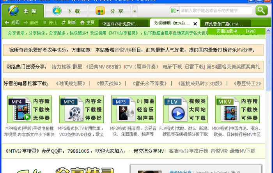Open 第54届格莱美奖颁奖典礼 link

click(233, 67)
